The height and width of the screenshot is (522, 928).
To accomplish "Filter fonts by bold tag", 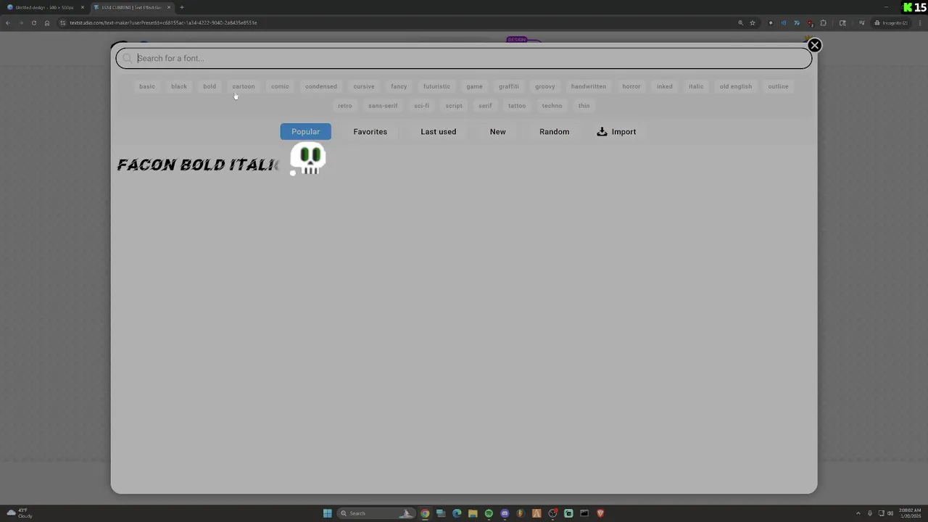I will coord(210,86).
